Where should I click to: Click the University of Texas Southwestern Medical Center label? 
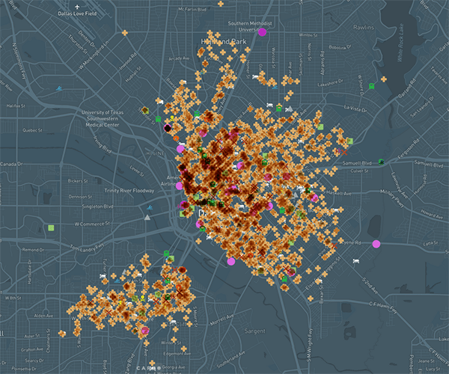[x=103, y=118]
